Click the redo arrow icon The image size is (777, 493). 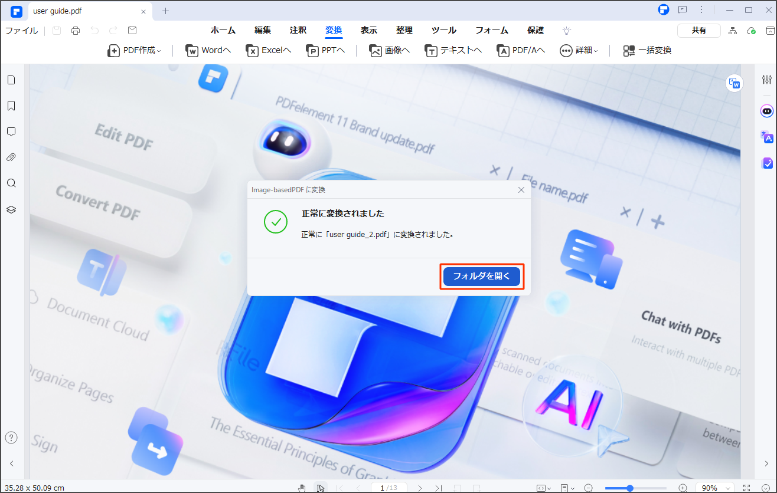[x=113, y=31]
